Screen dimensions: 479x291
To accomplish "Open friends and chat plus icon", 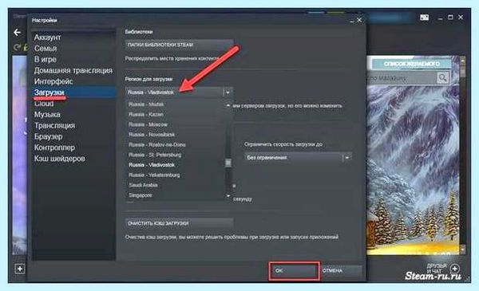I will click(455, 269).
